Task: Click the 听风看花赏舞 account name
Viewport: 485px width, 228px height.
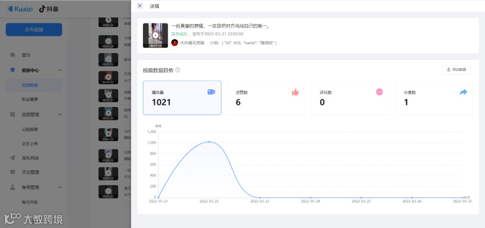Action: point(192,43)
